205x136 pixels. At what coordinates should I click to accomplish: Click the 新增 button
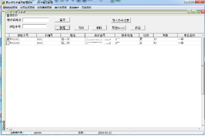tap(62, 28)
